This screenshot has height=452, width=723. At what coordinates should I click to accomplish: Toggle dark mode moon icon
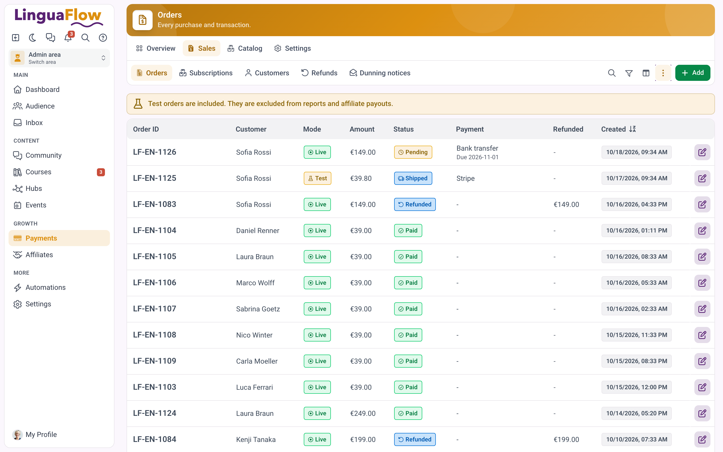(x=33, y=38)
